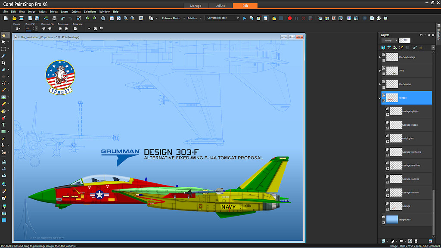Click the Layers panel options arrow beside the lock
The image size is (441, 248).
(433, 48)
